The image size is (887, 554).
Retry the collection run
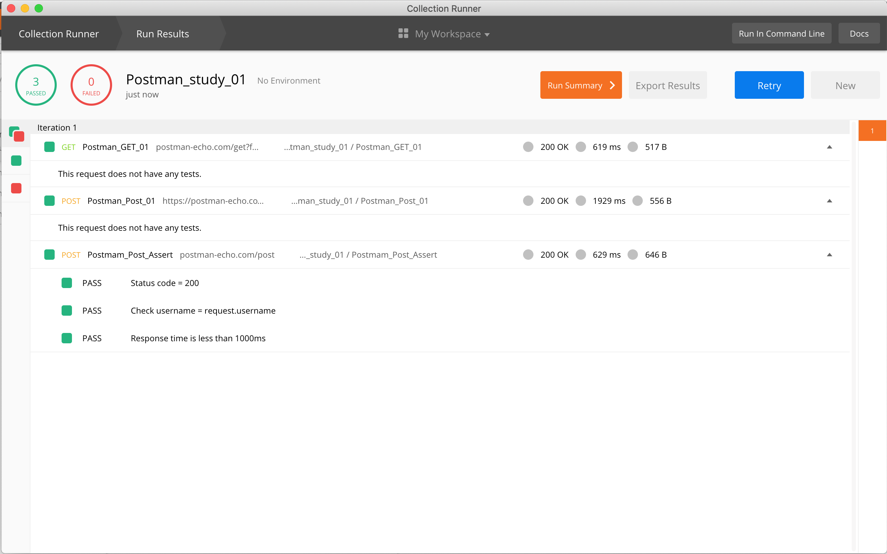[769, 85]
